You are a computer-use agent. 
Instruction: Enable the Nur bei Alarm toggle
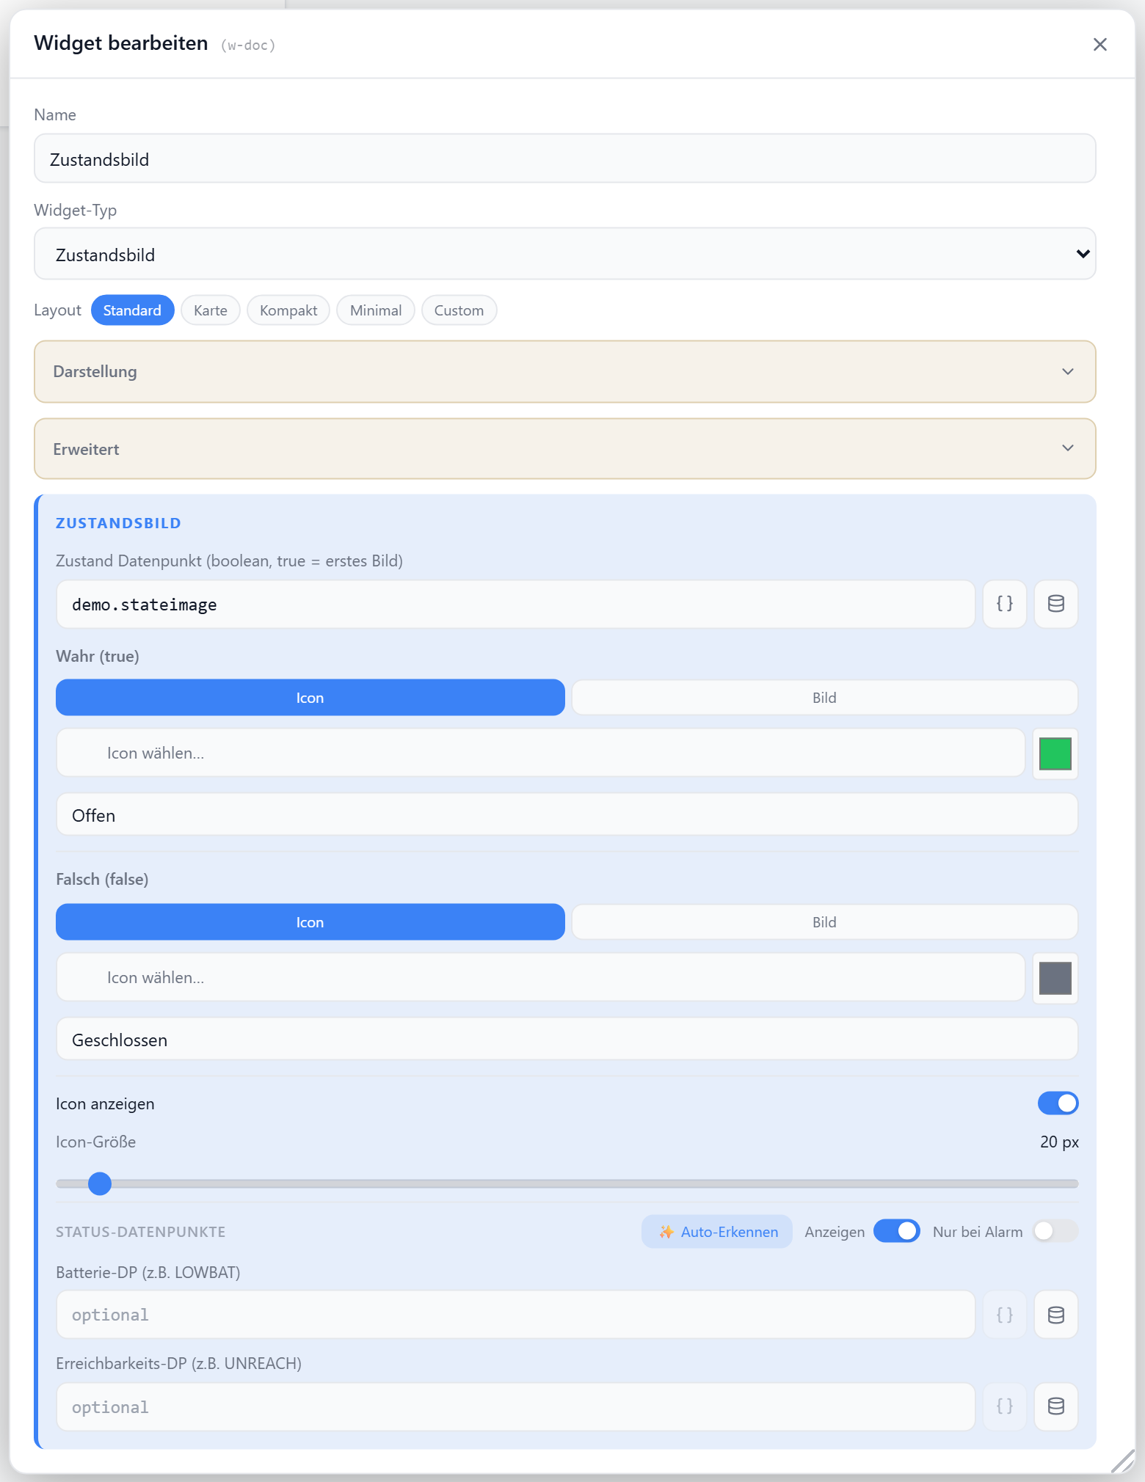(1055, 1231)
